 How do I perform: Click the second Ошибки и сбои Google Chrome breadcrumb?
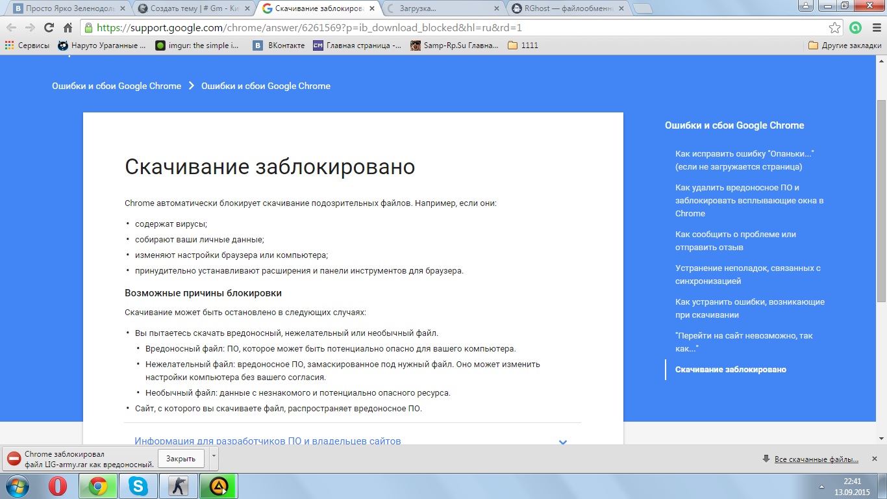[x=266, y=86]
